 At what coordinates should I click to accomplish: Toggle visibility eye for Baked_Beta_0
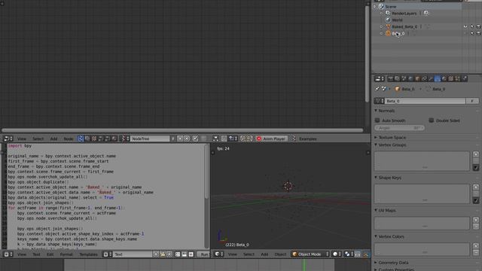[465, 27]
